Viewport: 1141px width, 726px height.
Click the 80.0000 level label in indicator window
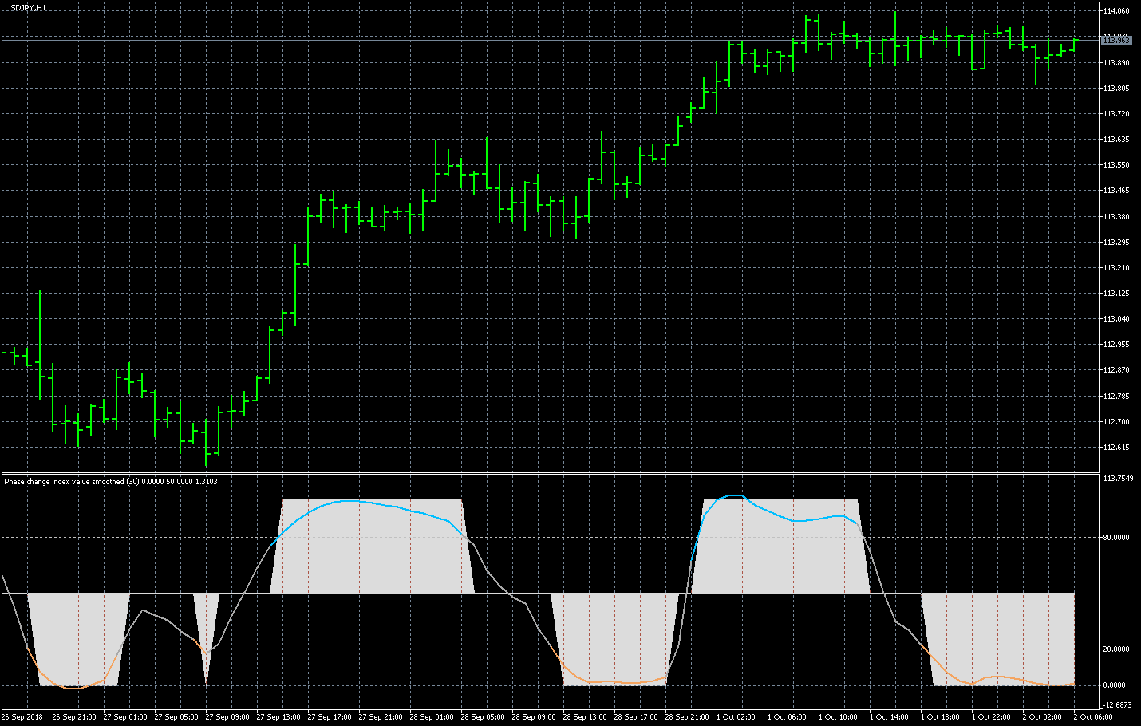(1115, 538)
